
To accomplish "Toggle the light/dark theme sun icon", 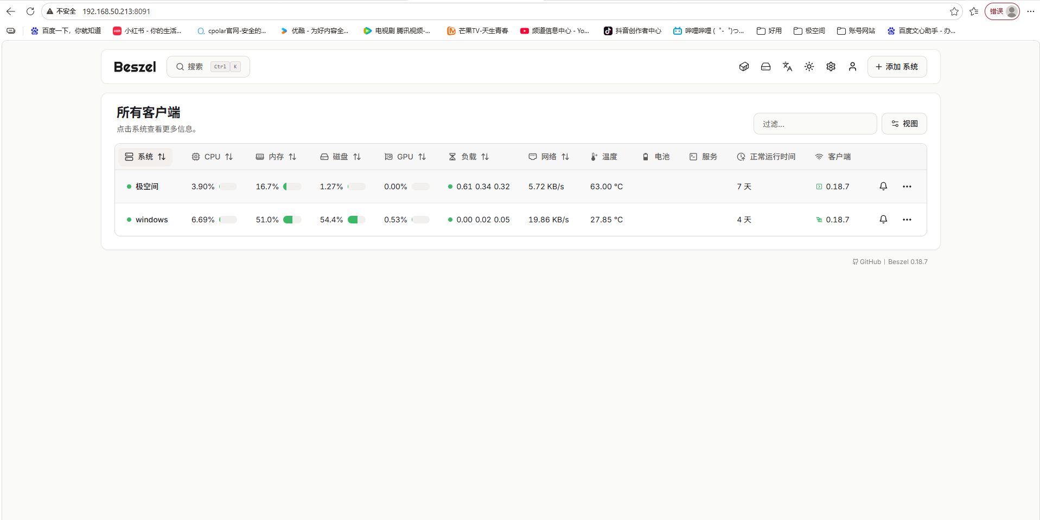I will (x=809, y=67).
